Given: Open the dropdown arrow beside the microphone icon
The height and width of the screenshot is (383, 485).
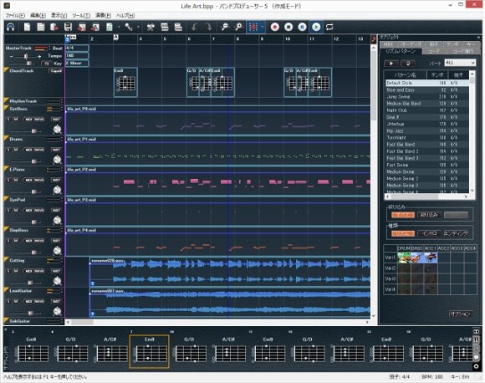Looking at the screenshot, I should [138, 28].
